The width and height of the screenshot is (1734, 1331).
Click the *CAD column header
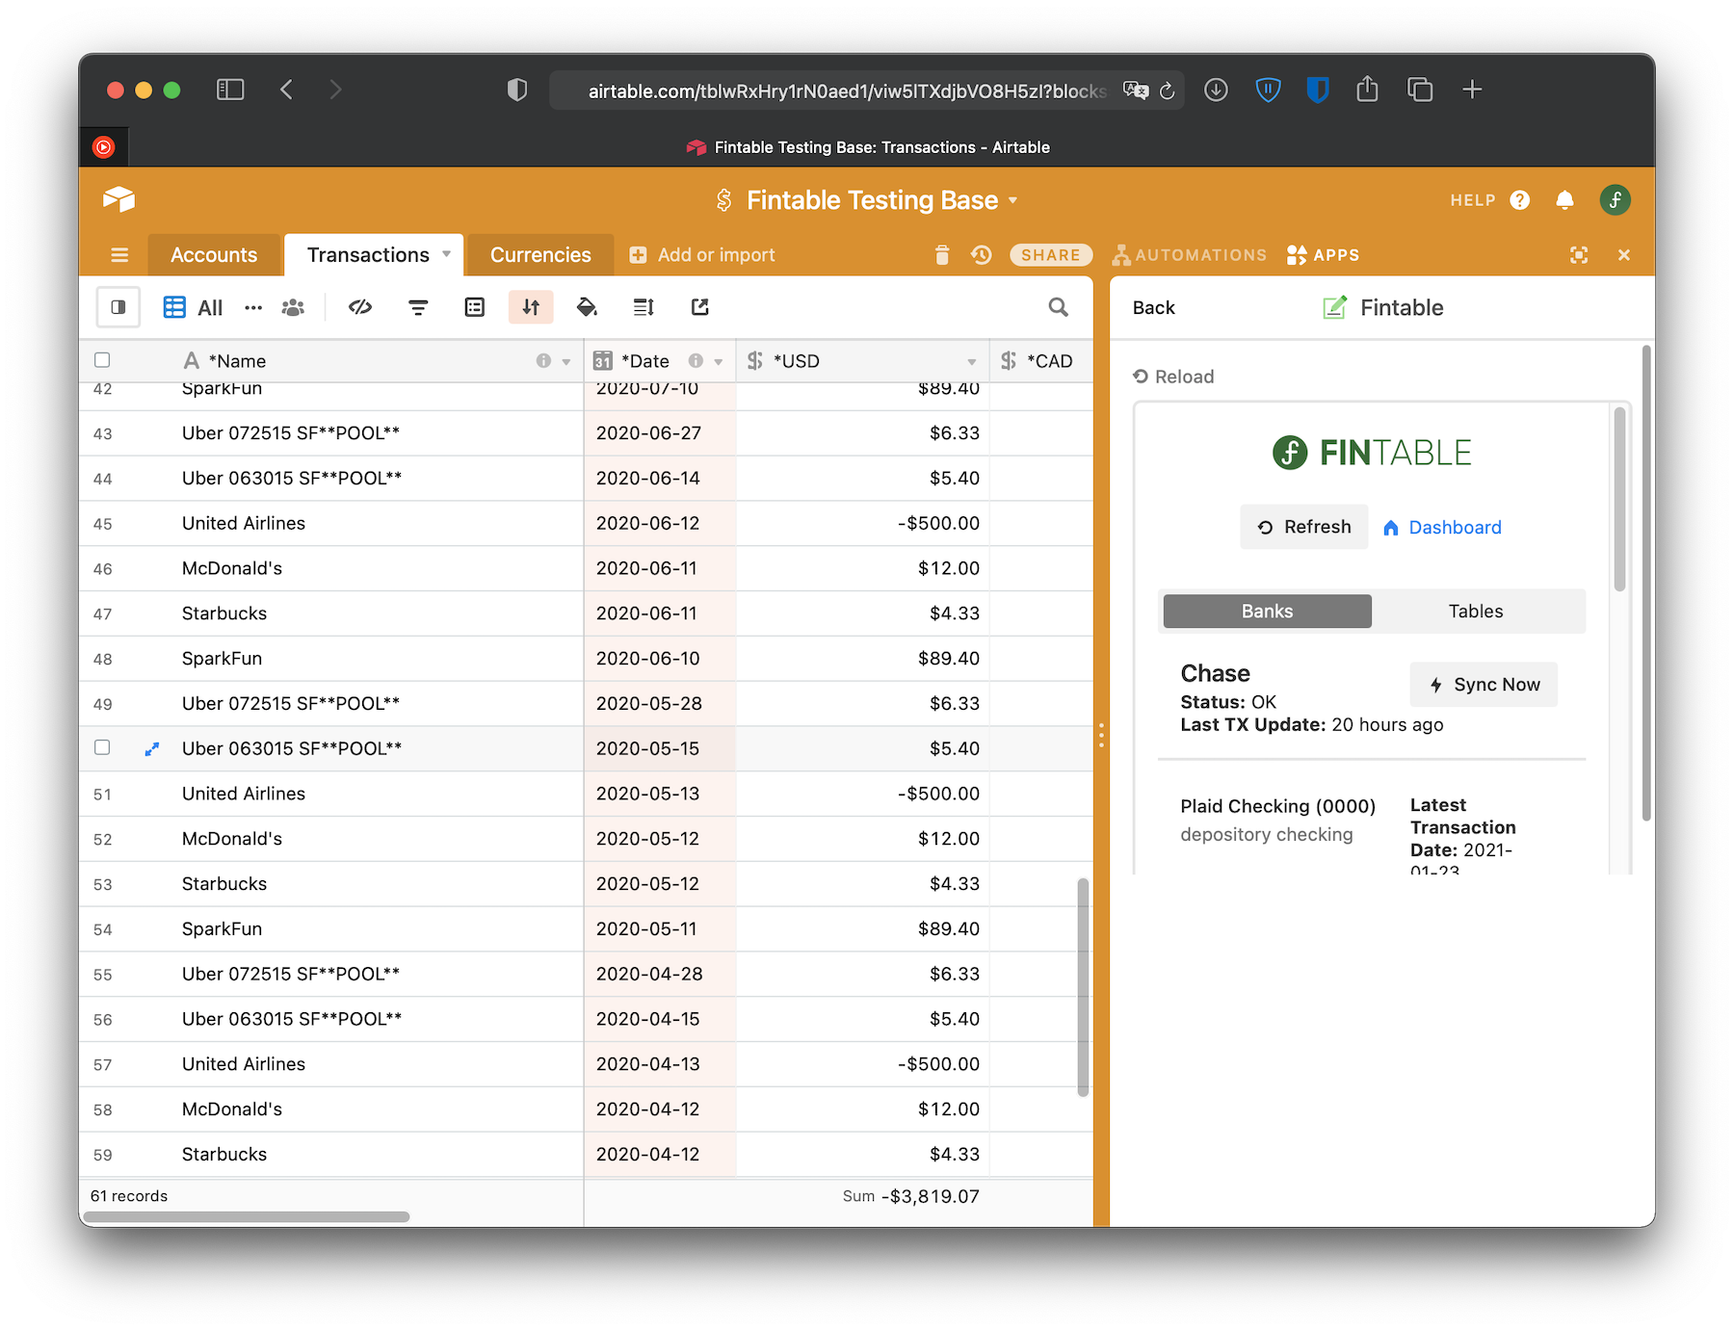point(1041,361)
